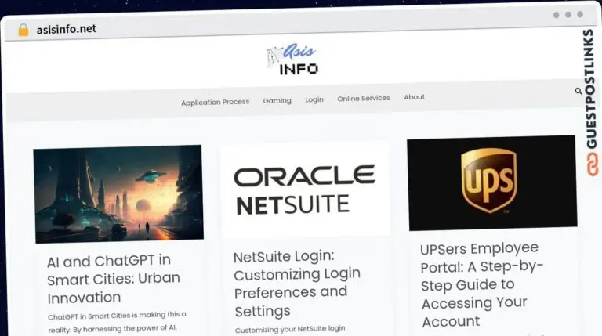
Task: Open the Online Services menu
Action: [x=363, y=99]
